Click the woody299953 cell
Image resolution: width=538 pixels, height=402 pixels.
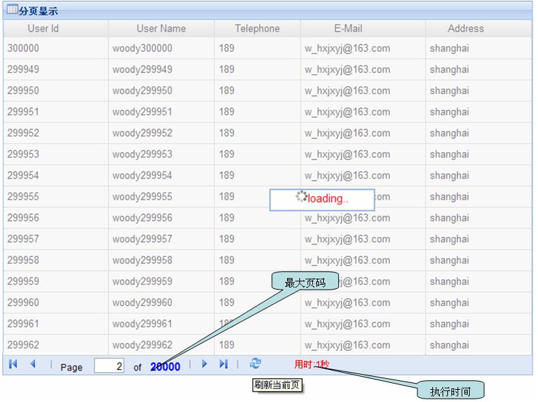coord(143,154)
